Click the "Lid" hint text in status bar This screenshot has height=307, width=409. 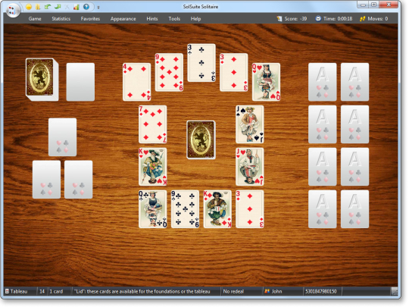coord(142,291)
